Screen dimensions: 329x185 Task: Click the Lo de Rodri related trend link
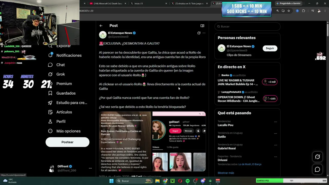pos(244,164)
